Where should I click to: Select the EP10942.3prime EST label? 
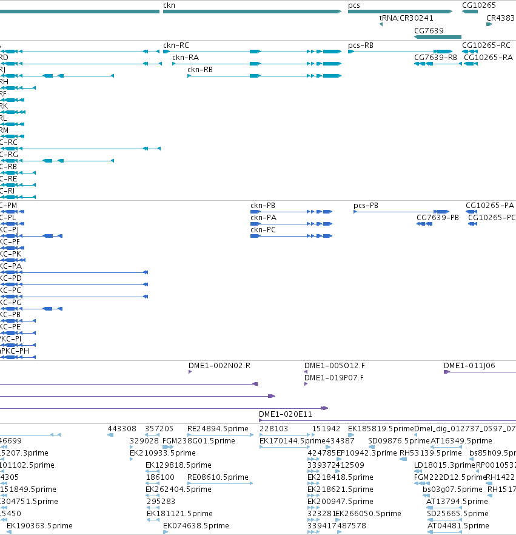click(367, 453)
